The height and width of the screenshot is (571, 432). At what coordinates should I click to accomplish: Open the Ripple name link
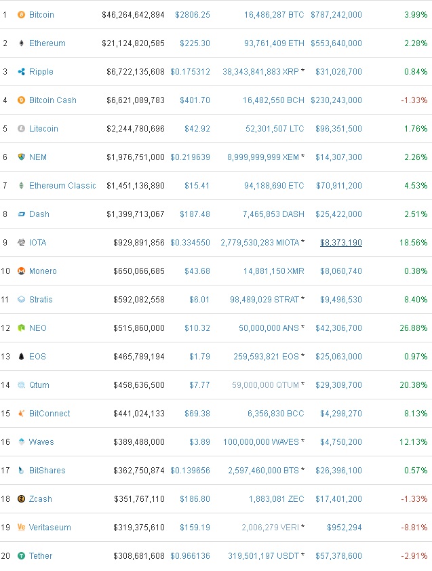41,72
